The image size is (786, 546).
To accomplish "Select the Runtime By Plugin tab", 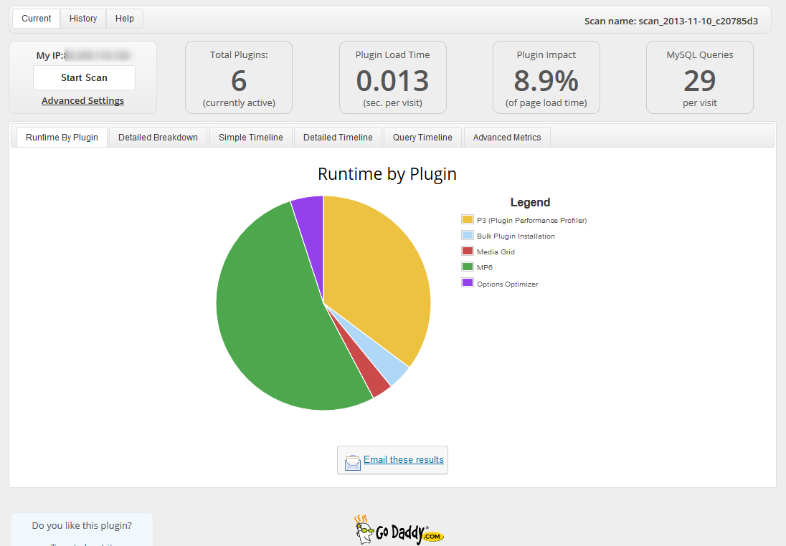I will [62, 138].
